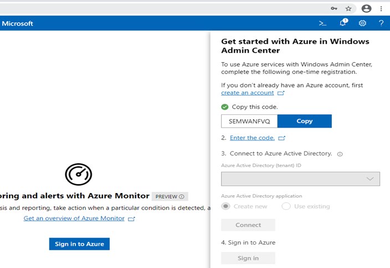Image resolution: width=390 pixels, height=268 pixels.
Task: Open the browser profile avatar
Action: pyautogui.click(x=366, y=8)
